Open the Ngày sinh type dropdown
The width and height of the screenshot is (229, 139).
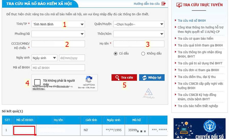(x=44, y=58)
